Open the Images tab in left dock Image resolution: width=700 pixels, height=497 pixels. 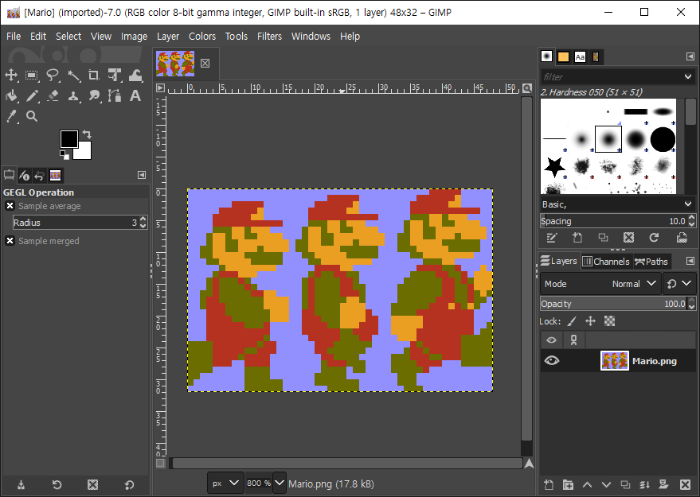tap(56, 176)
